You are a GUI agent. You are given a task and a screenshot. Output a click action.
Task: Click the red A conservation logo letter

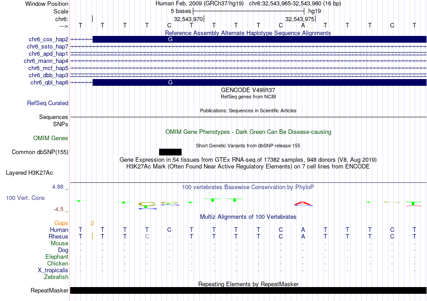point(303,204)
